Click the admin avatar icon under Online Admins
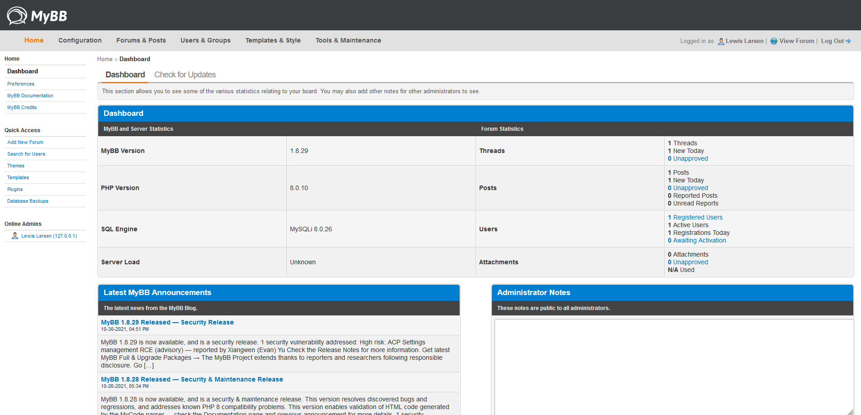 coord(15,236)
